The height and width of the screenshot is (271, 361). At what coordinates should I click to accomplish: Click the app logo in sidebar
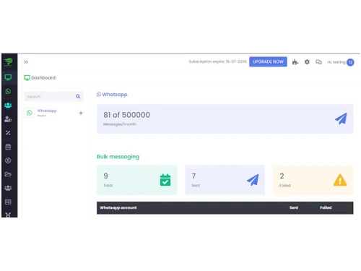click(x=8, y=62)
